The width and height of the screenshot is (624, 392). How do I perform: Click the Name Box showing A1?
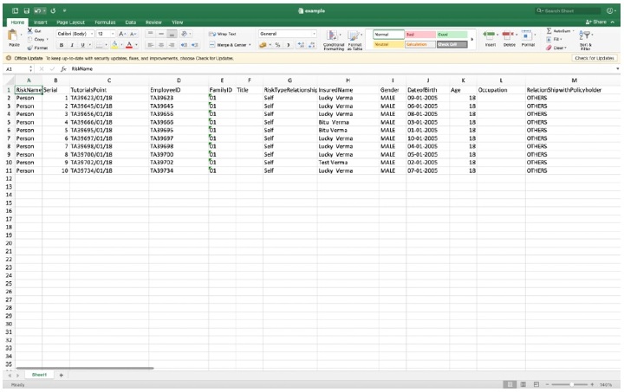(x=17, y=68)
